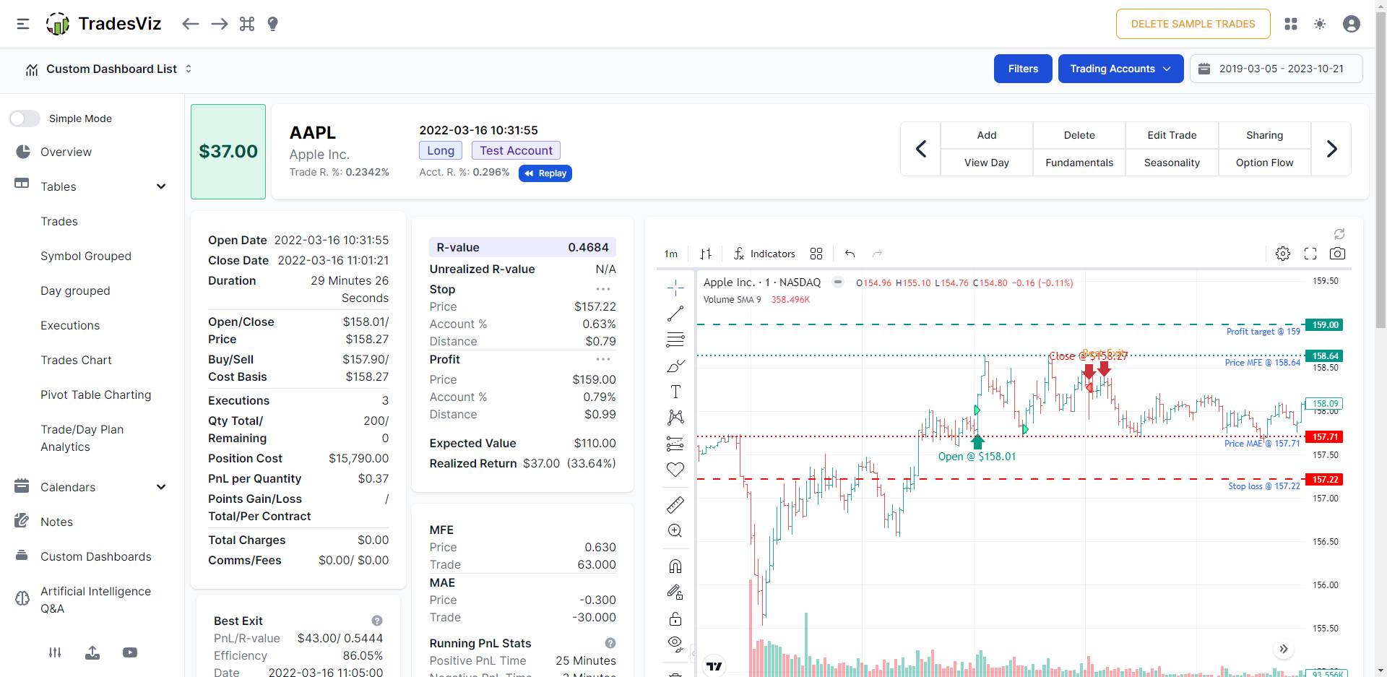Viewport: 1387px width, 677px height.
Task: Select the patterns drawing tool
Action: (675, 418)
